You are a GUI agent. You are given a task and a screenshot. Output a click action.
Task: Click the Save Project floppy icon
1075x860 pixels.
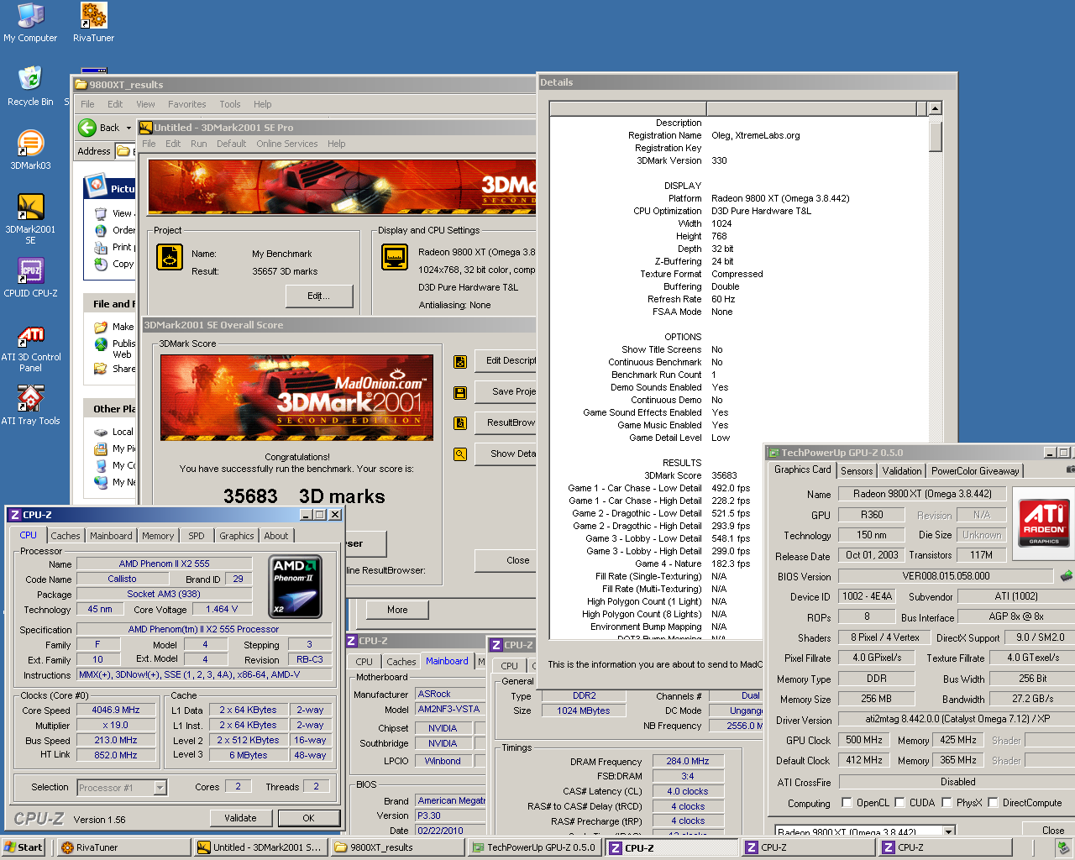tap(460, 392)
